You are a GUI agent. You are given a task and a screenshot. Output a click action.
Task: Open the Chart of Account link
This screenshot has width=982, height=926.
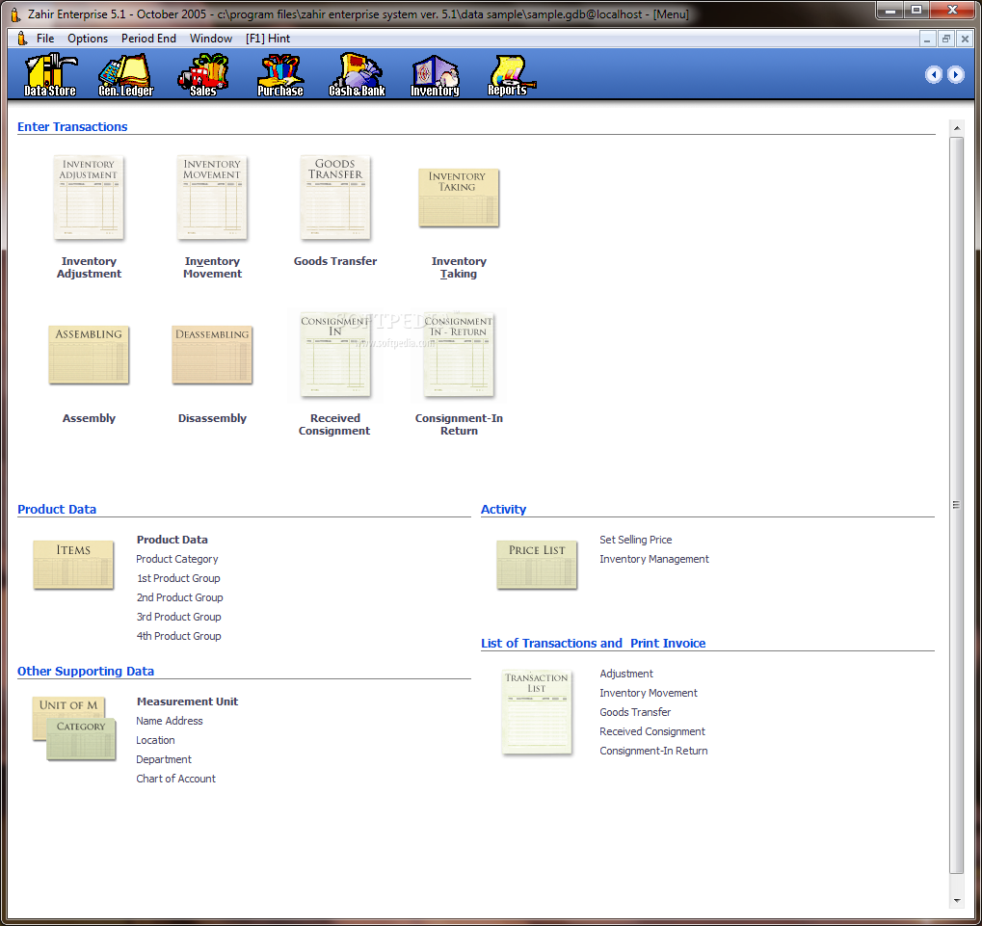pos(176,779)
